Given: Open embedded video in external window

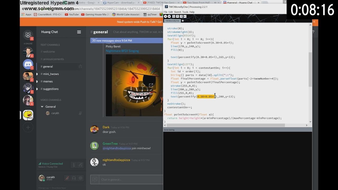Looking at the screenshot, I should (151, 85).
